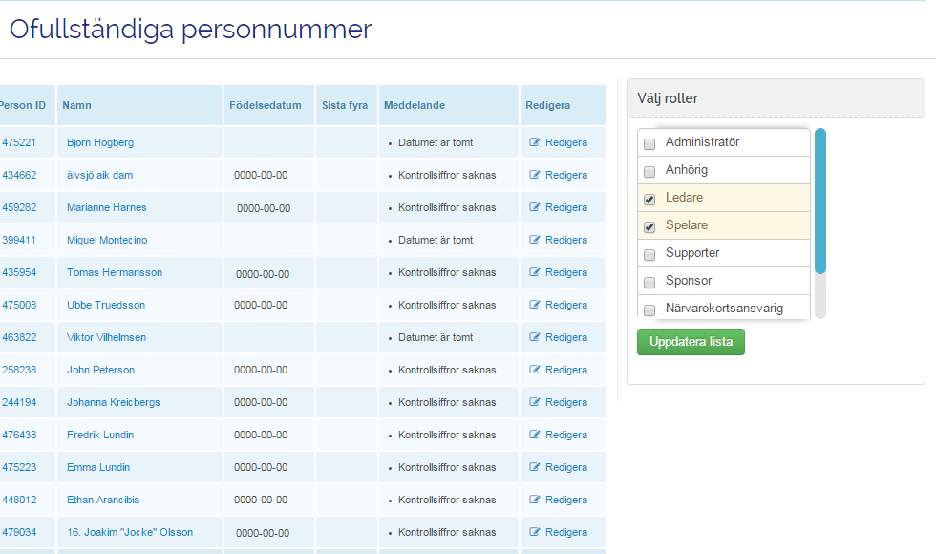Select the Närvarokortsansvarig role checkbox
Viewport: 936px width, 554px height.
click(649, 310)
